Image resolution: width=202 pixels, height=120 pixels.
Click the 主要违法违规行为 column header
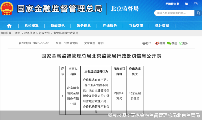(x=96, y=71)
